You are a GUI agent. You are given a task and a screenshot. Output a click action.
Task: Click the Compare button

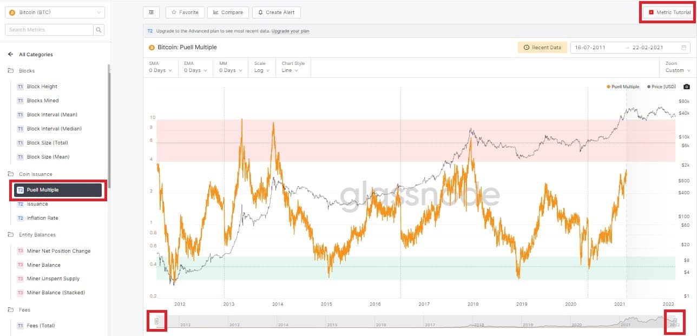[228, 12]
